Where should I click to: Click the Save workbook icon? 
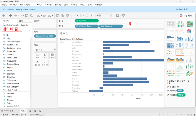[27, 16]
